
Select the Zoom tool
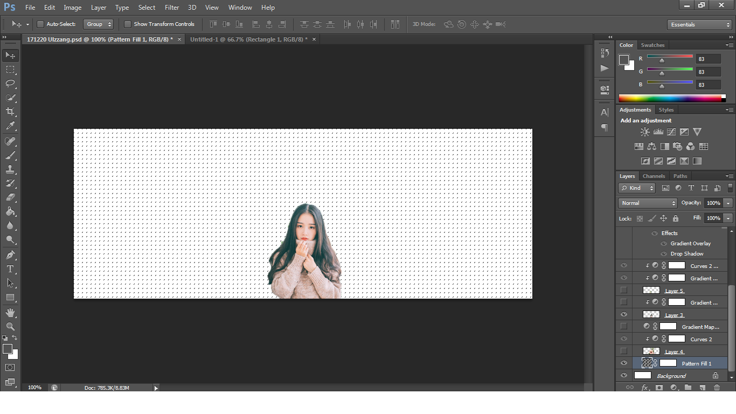[10, 327]
